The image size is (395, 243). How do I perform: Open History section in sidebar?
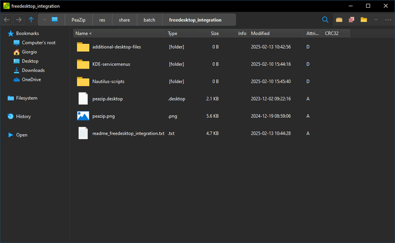click(23, 117)
